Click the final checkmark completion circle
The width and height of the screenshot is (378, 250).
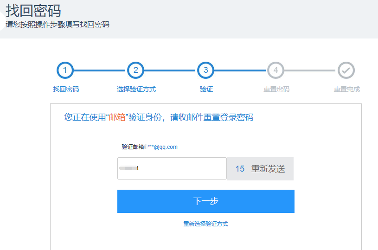346,71
